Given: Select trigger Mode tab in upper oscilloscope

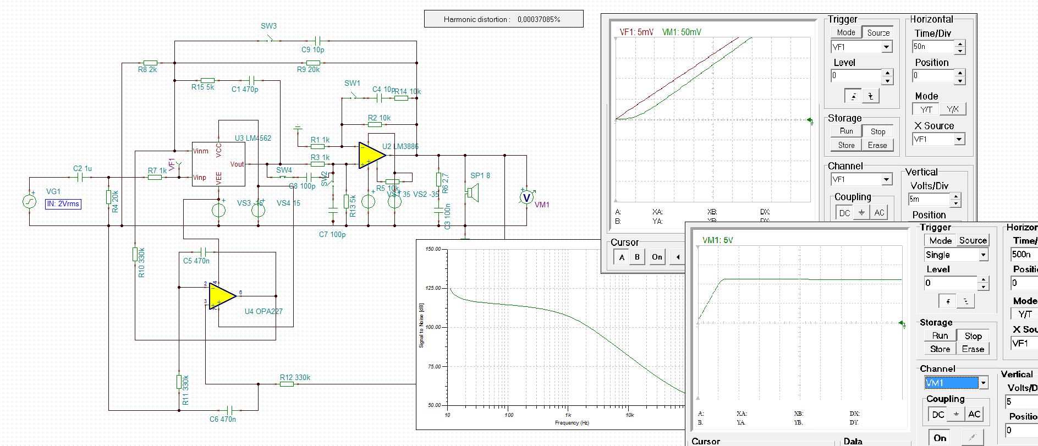Looking at the screenshot, I should [x=845, y=32].
